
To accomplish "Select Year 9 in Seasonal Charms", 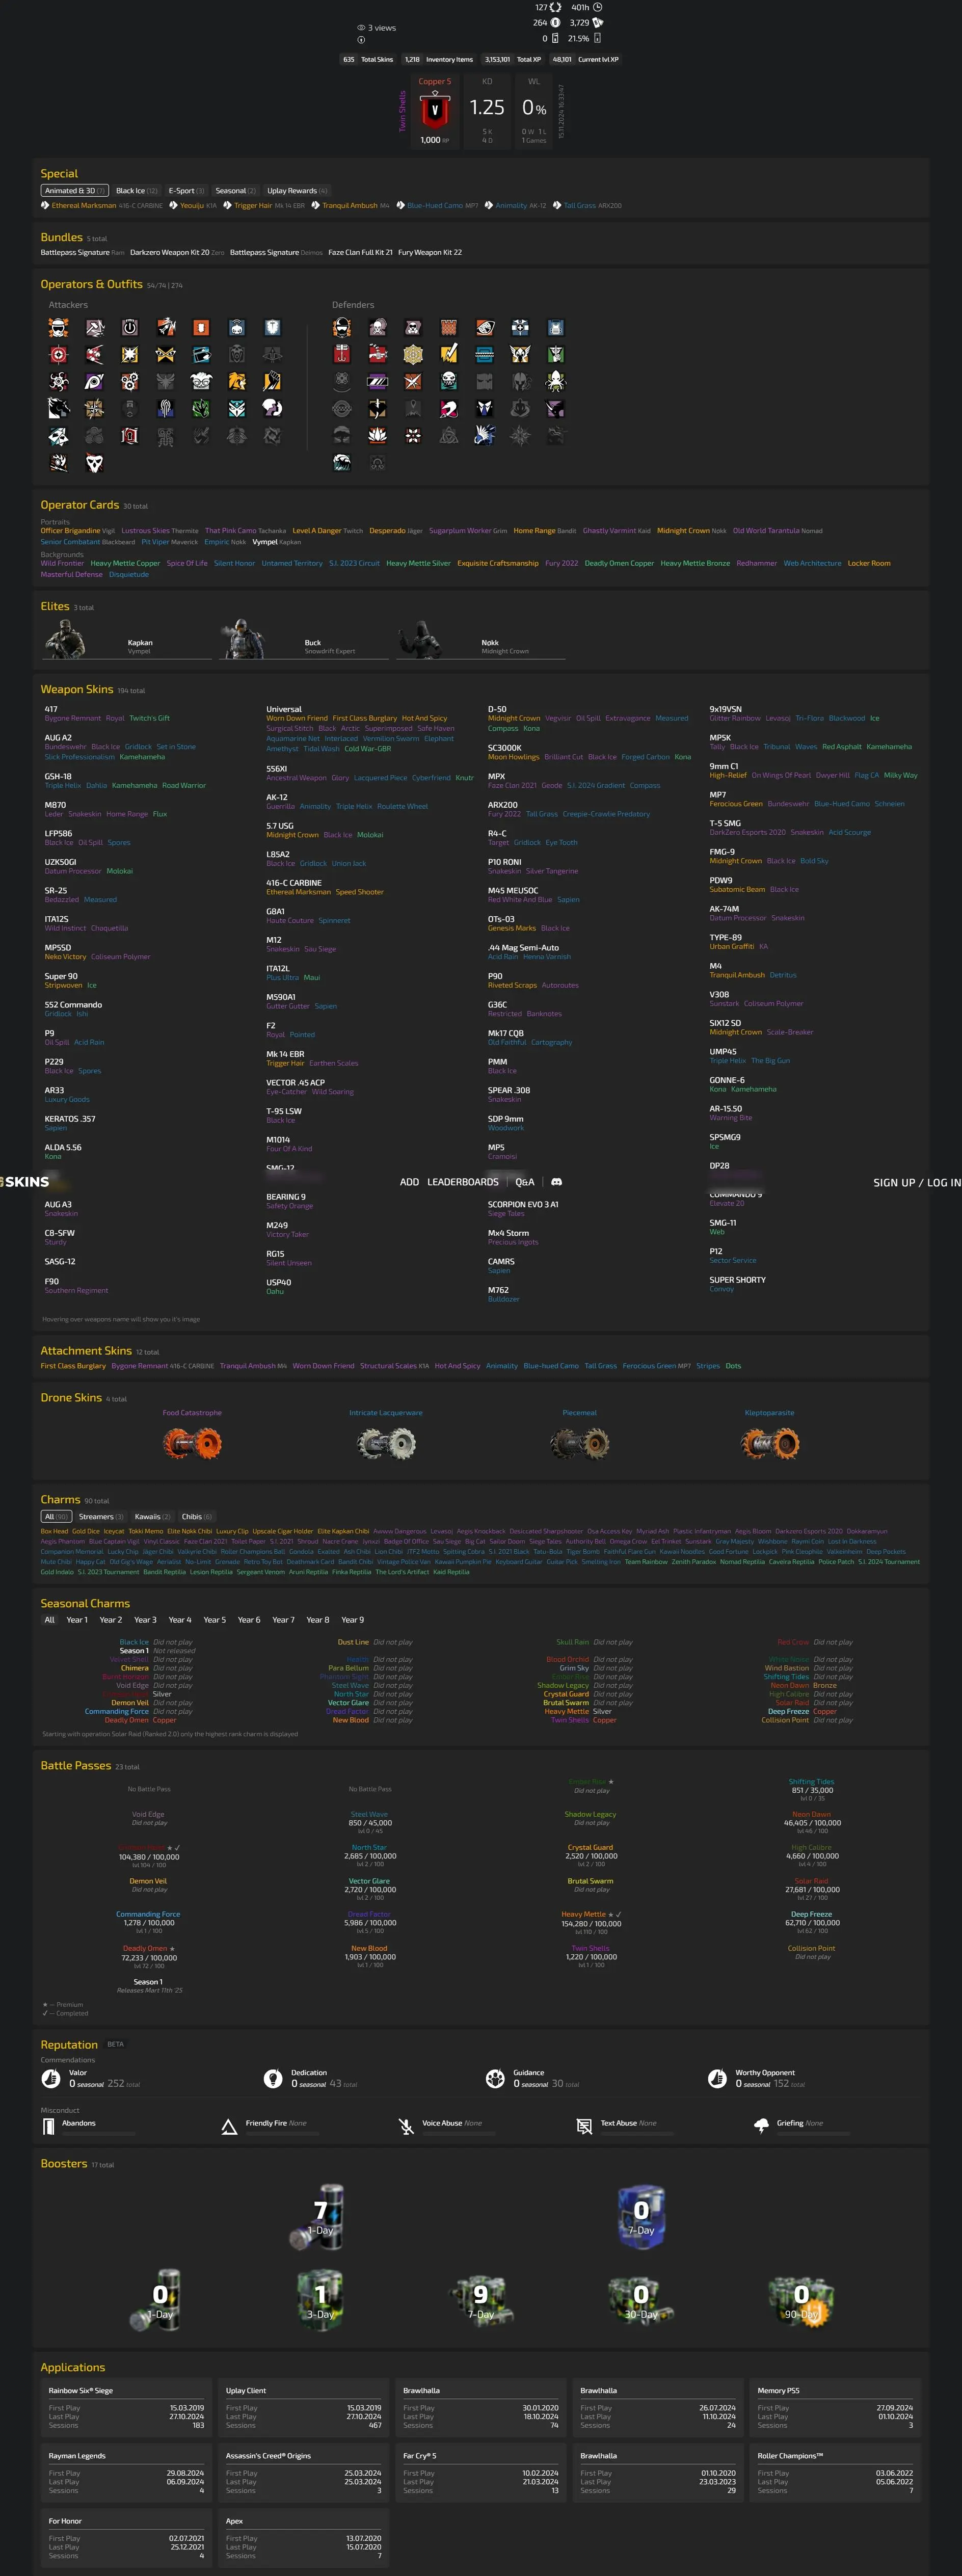I will [x=352, y=1620].
